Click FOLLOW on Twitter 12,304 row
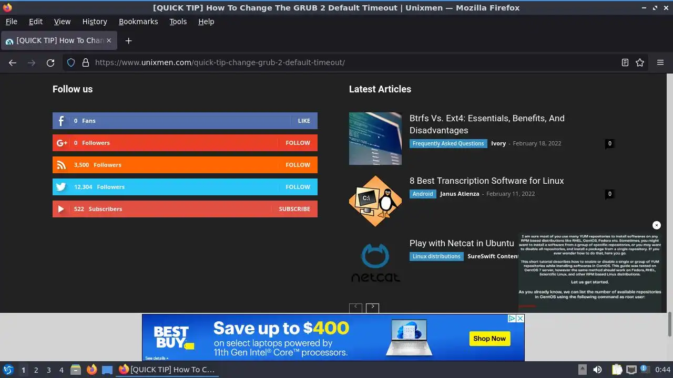The image size is (673, 378). tap(298, 187)
